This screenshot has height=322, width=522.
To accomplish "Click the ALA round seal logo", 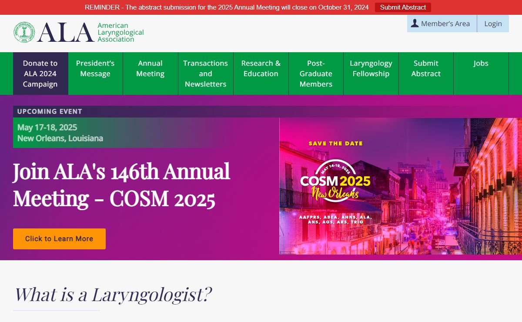I will point(24,32).
